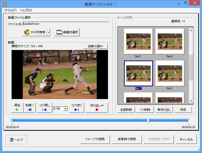This screenshot has width=202, height=153.
Task: Play the video with 再生
Action: tap(17, 107)
